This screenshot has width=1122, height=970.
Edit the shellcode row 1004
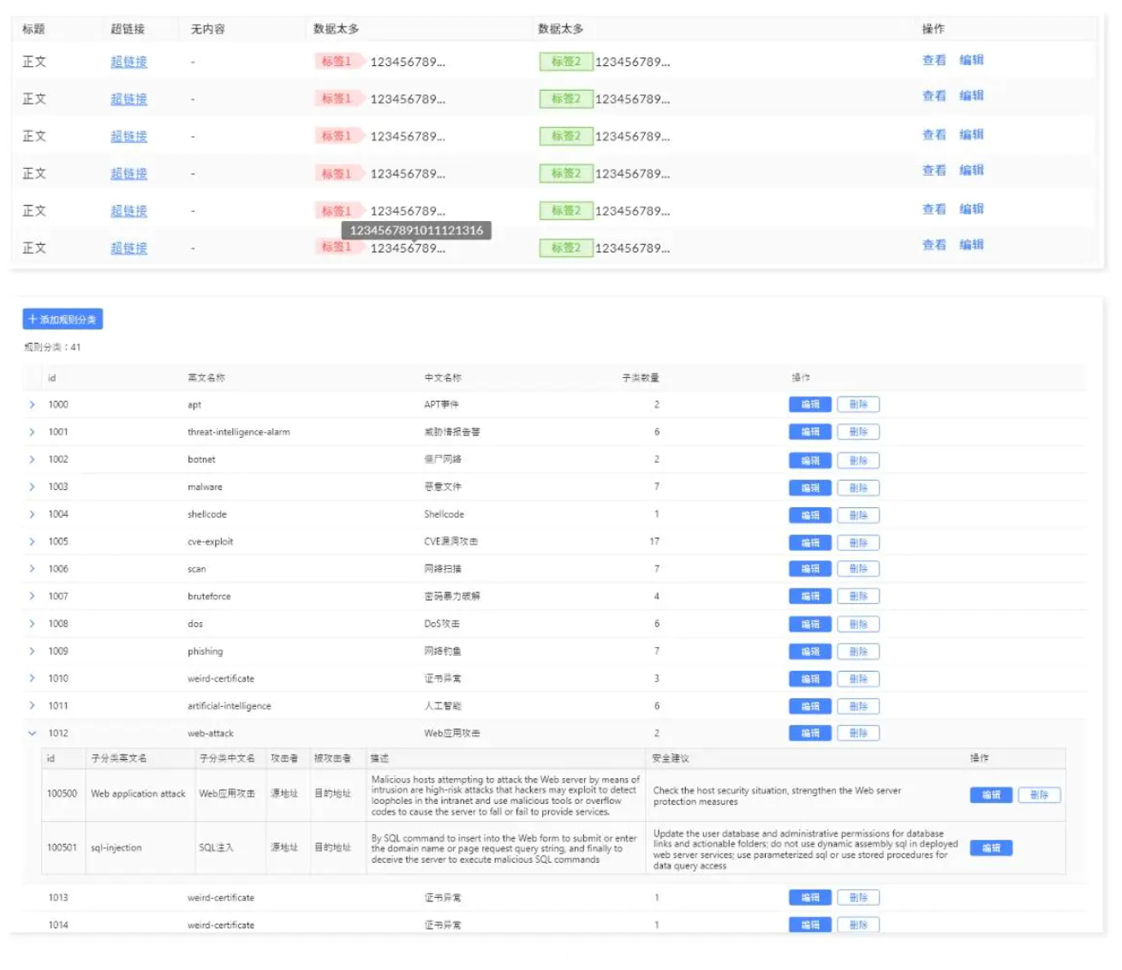(810, 515)
